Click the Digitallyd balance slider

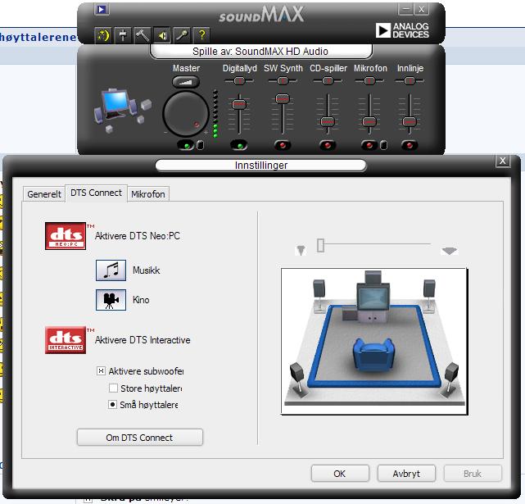tap(239, 81)
